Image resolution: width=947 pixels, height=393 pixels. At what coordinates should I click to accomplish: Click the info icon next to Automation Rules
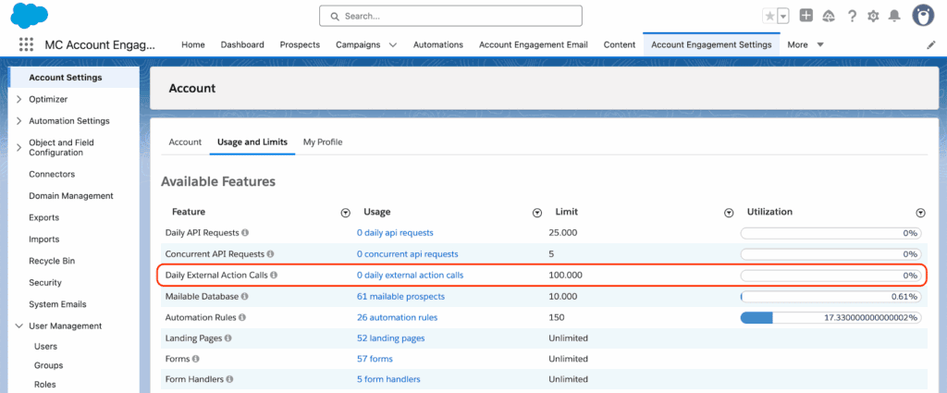[x=242, y=317]
